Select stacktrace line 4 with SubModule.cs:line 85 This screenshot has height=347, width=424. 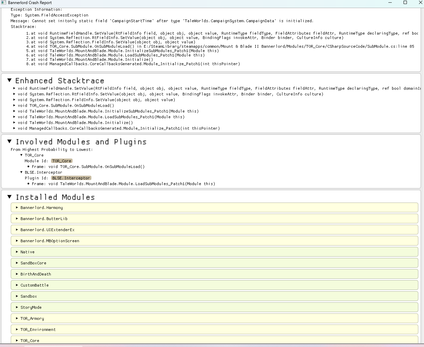tap(220, 46)
